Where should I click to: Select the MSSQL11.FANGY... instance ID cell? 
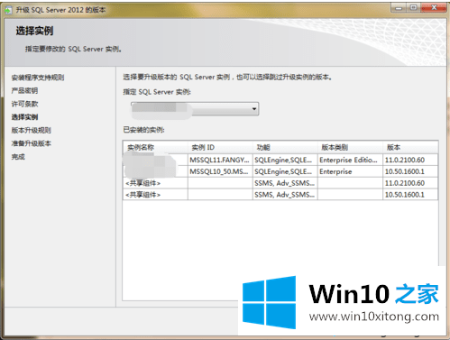(220, 160)
